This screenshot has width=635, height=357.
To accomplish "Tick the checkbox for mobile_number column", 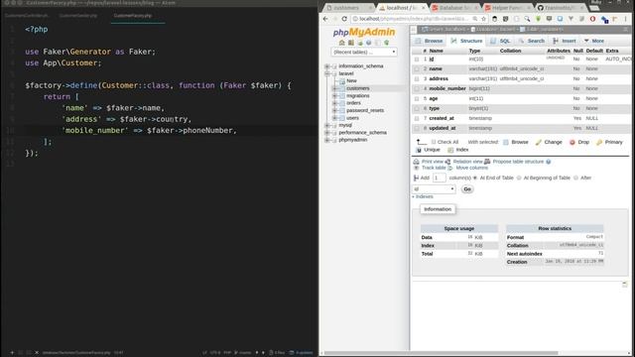I will [x=417, y=88].
